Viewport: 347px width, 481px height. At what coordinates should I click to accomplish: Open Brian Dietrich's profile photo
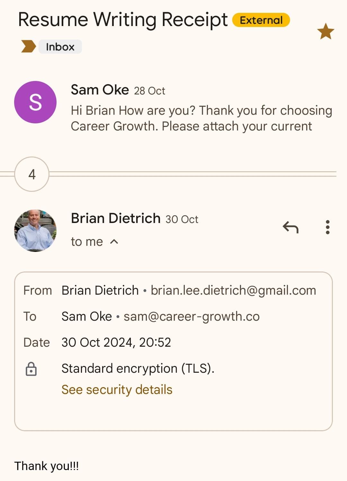coord(35,230)
